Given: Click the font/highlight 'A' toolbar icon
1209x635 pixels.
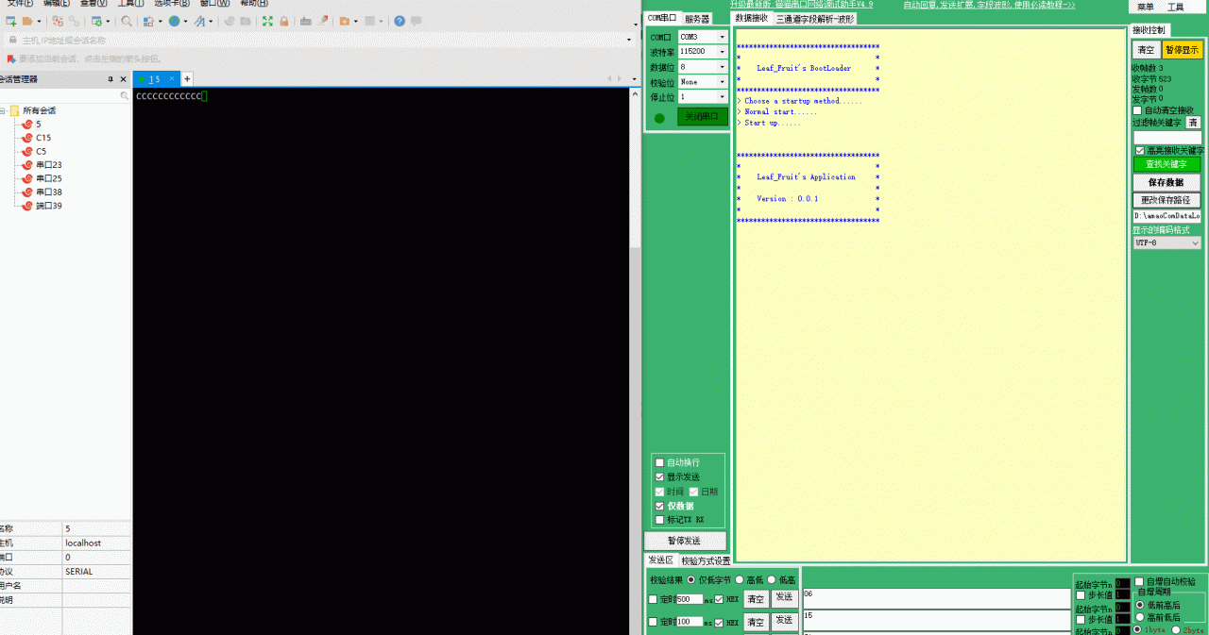Looking at the screenshot, I should pyautogui.click(x=199, y=21).
